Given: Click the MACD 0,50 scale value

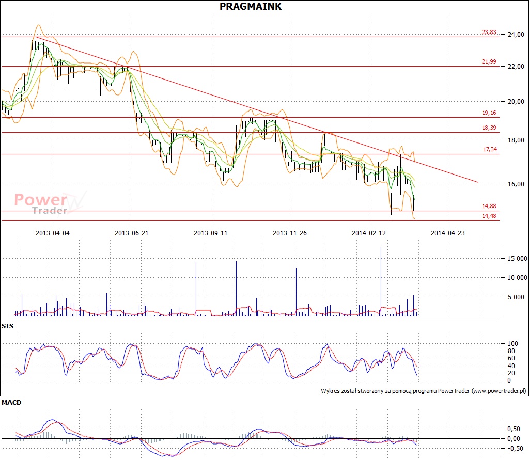Looking at the screenshot, I should (514, 429).
